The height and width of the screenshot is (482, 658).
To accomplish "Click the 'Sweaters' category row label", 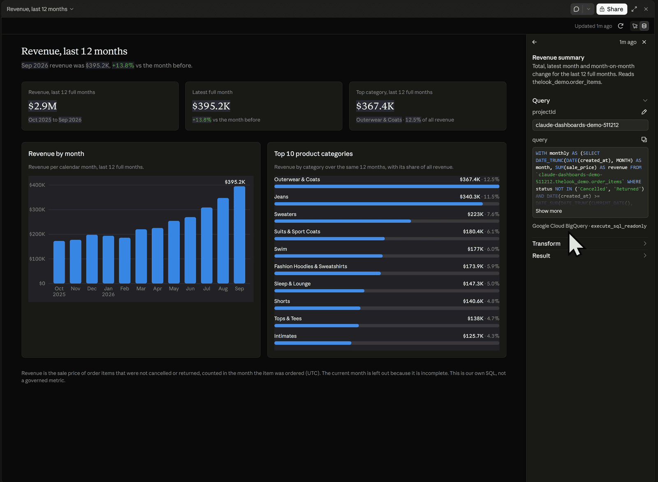I will click(285, 214).
